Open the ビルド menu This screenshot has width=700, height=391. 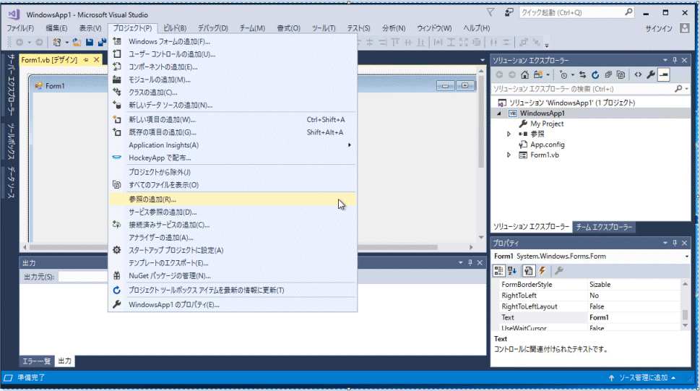tap(175, 28)
